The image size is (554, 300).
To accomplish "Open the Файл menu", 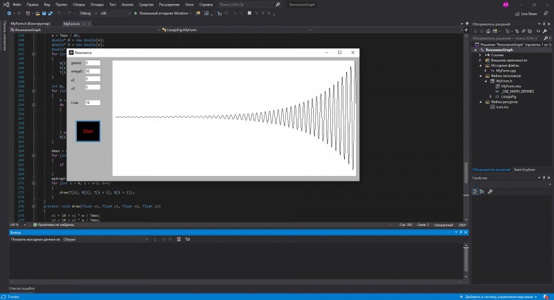I will point(17,5).
